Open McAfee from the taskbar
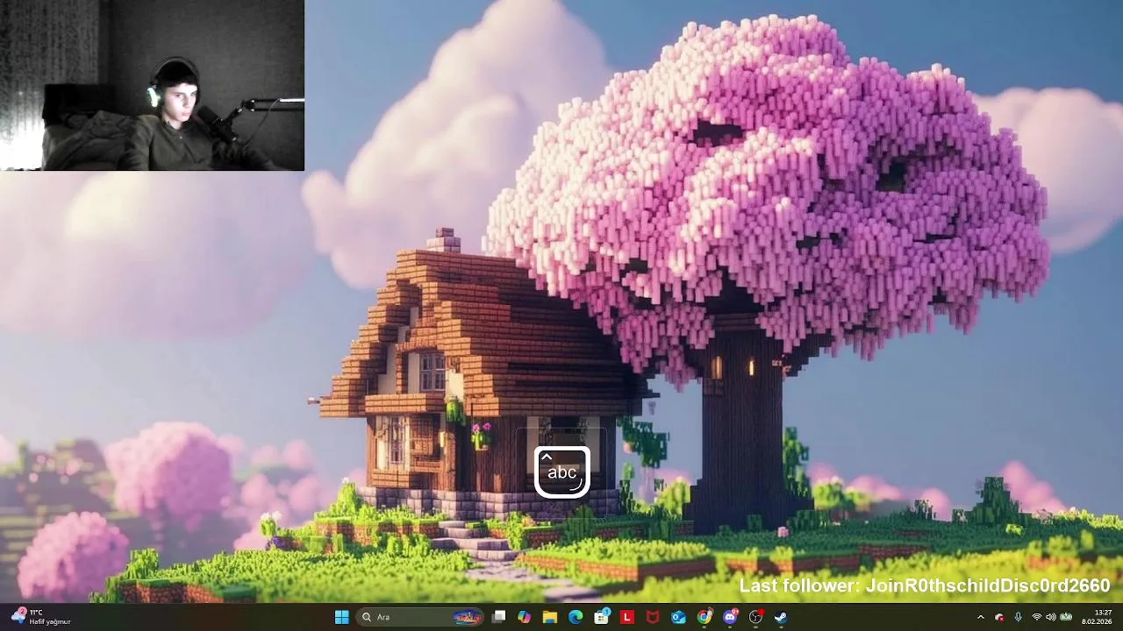 pos(652,617)
